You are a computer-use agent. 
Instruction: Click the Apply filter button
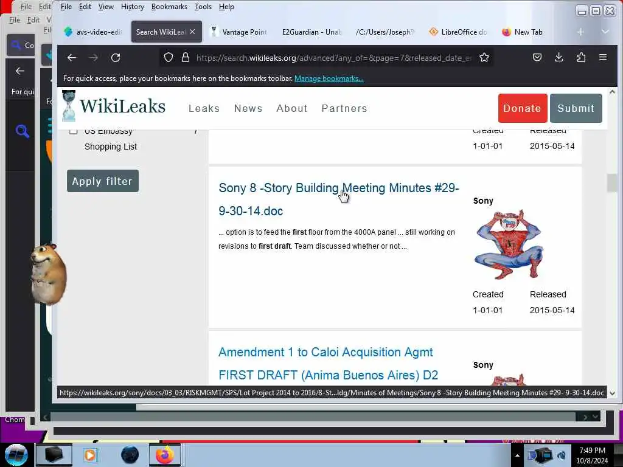pos(102,181)
